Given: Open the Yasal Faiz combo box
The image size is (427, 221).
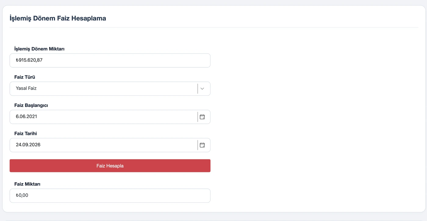Looking at the screenshot, I should coord(110,89).
